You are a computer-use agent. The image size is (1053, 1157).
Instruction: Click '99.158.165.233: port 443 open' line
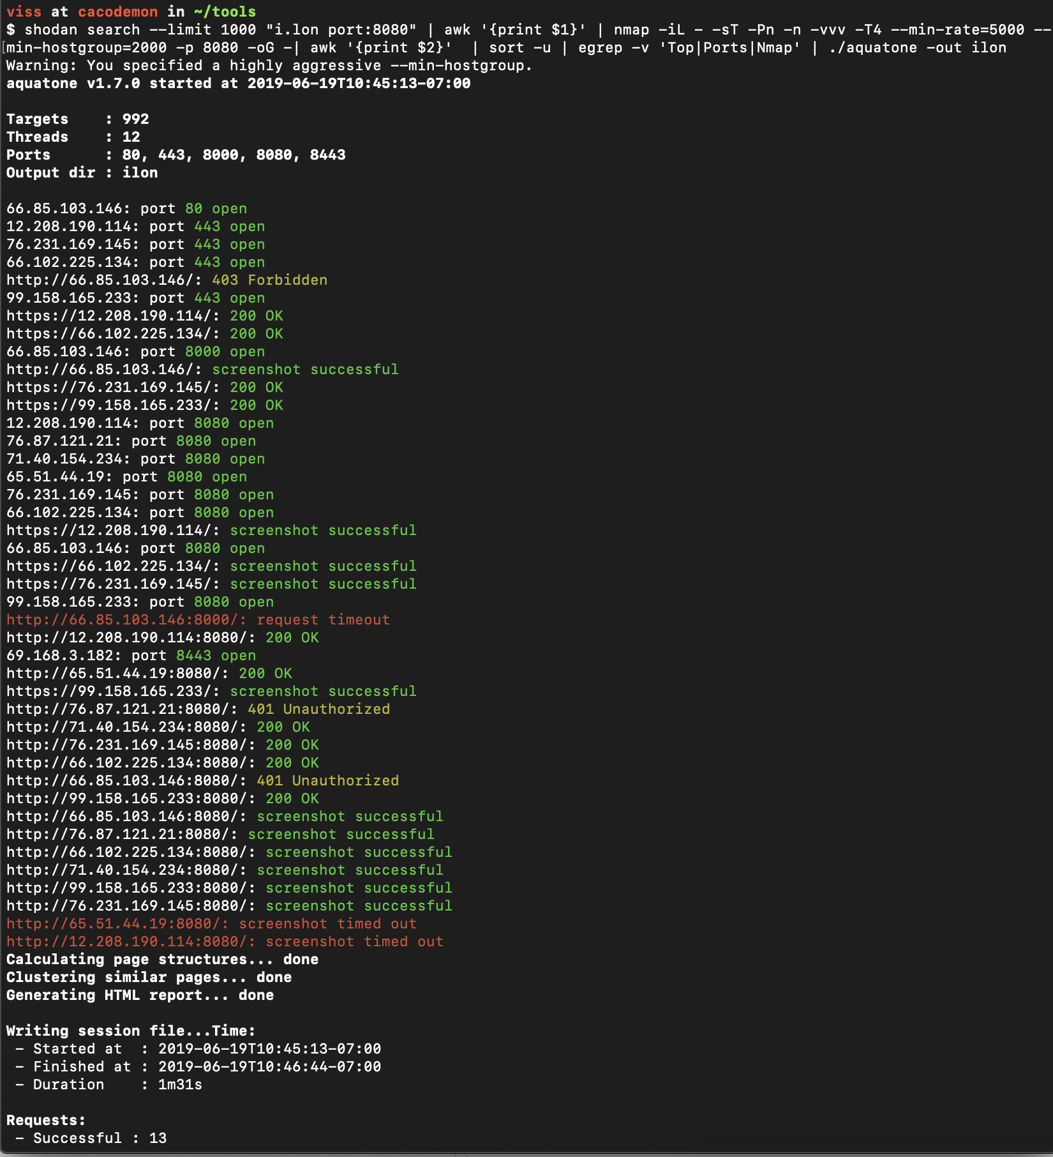pos(136,298)
